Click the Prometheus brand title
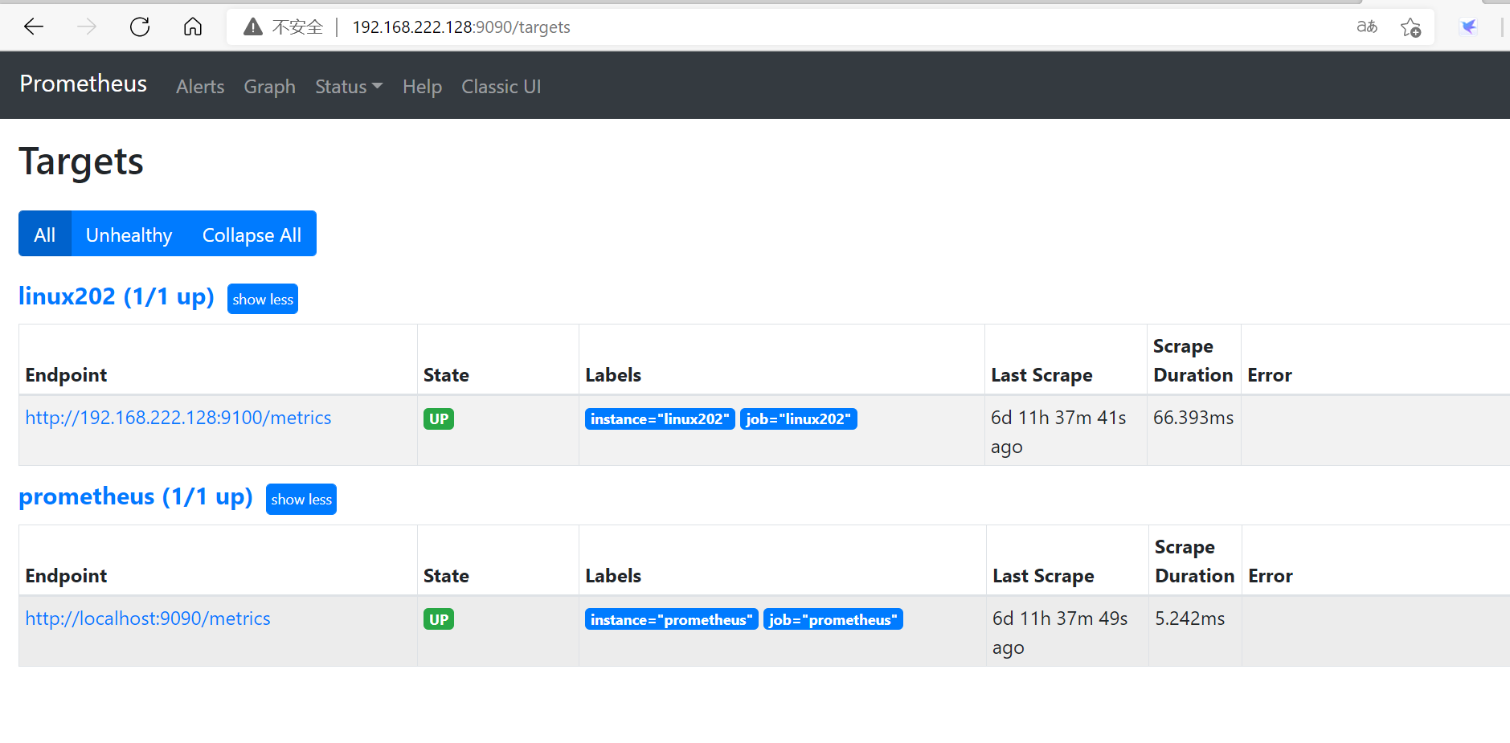Image resolution: width=1510 pixels, height=743 pixels. coord(84,84)
